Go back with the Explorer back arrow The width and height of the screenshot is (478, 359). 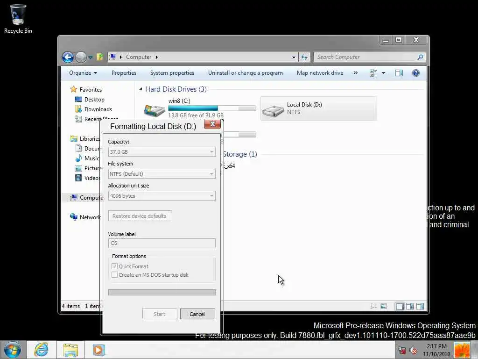click(x=68, y=57)
